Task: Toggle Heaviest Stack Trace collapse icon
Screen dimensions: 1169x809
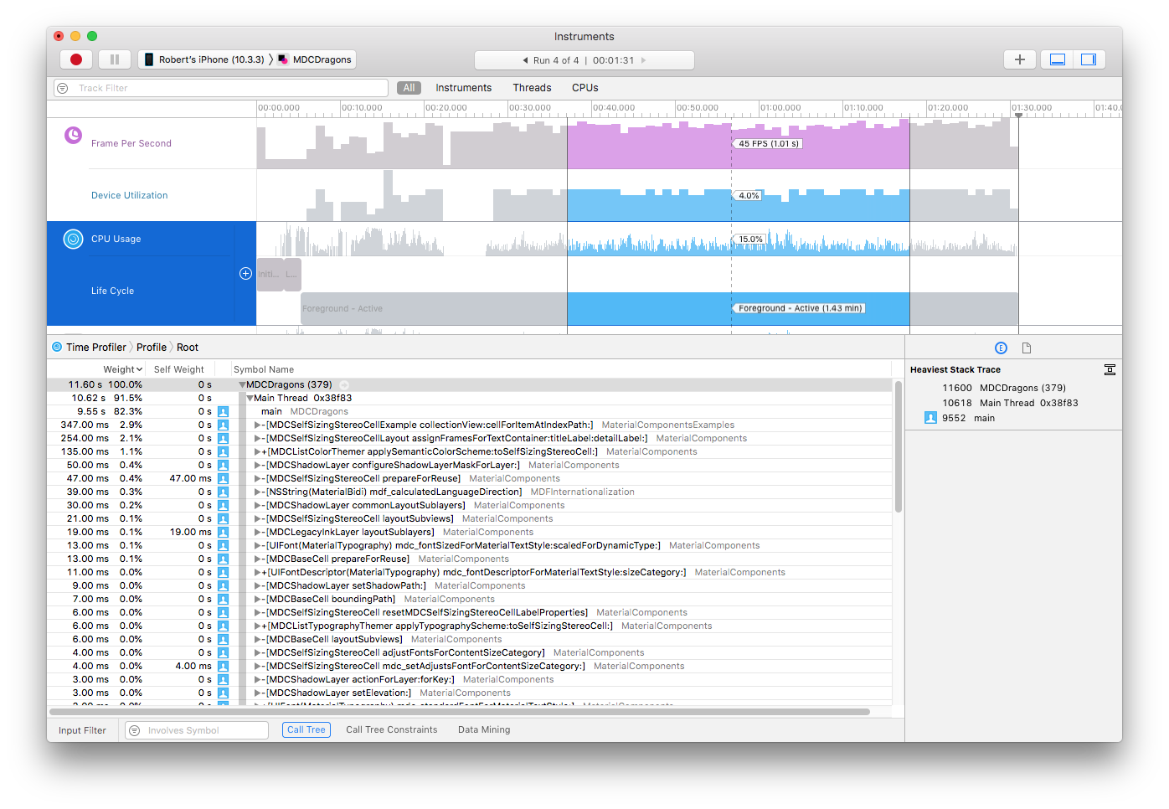Action: pos(1110,369)
